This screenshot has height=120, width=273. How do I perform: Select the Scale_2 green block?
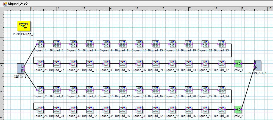tap(238, 109)
